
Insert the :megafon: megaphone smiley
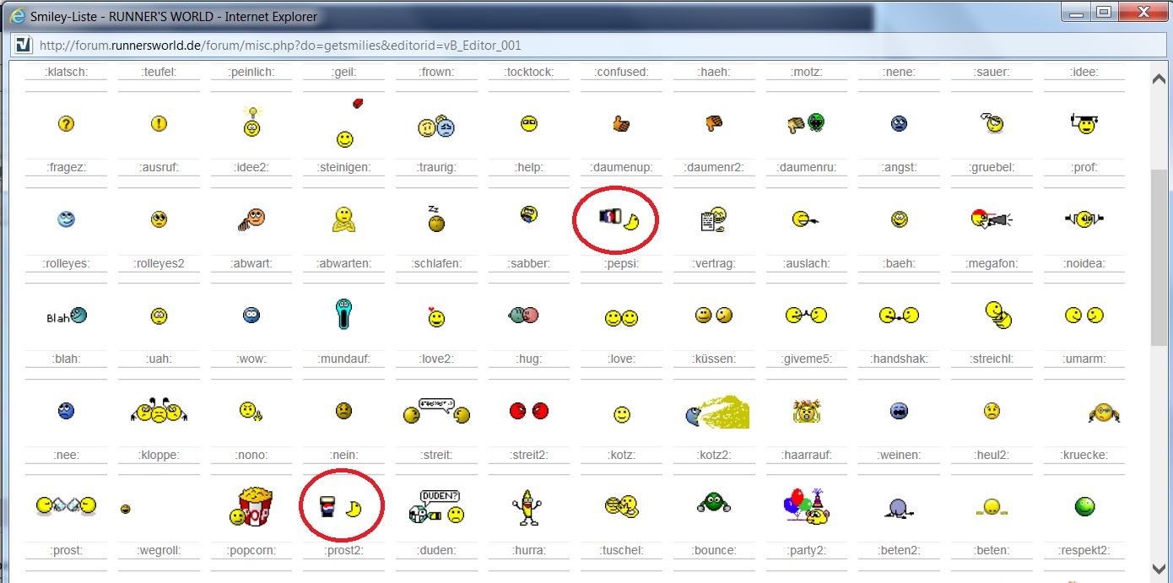pyautogui.click(x=991, y=219)
